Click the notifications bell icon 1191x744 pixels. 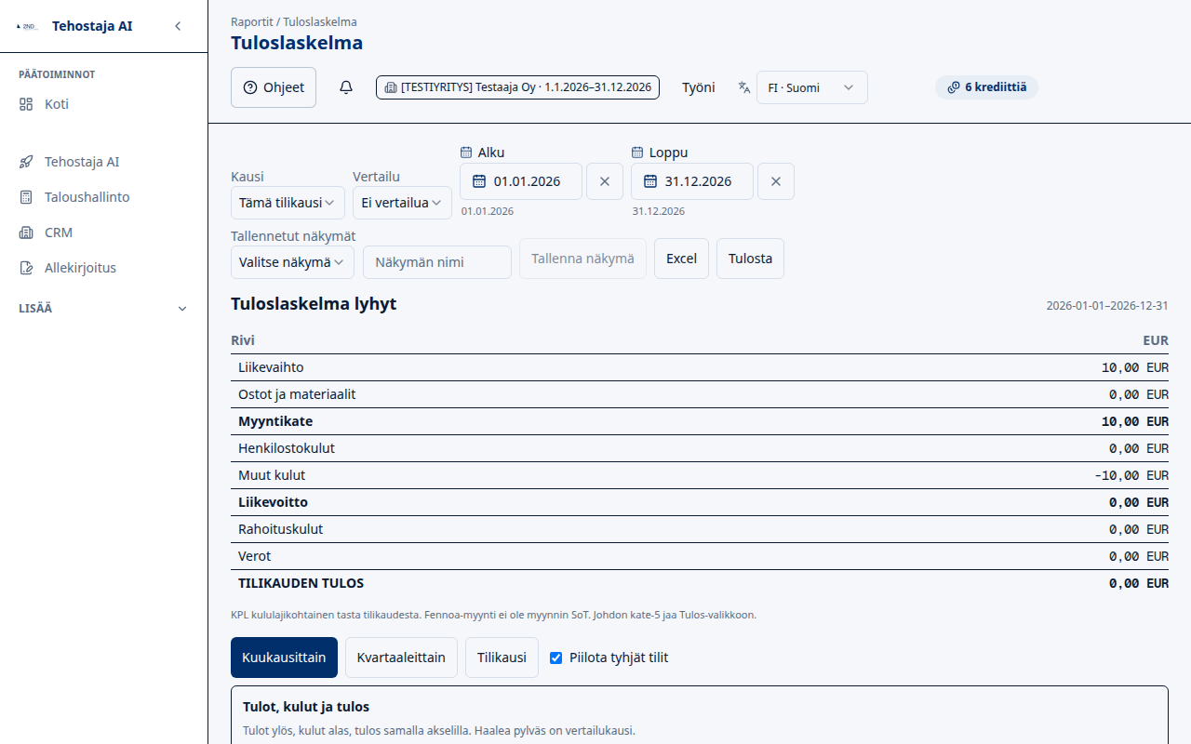click(x=346, y=87)
